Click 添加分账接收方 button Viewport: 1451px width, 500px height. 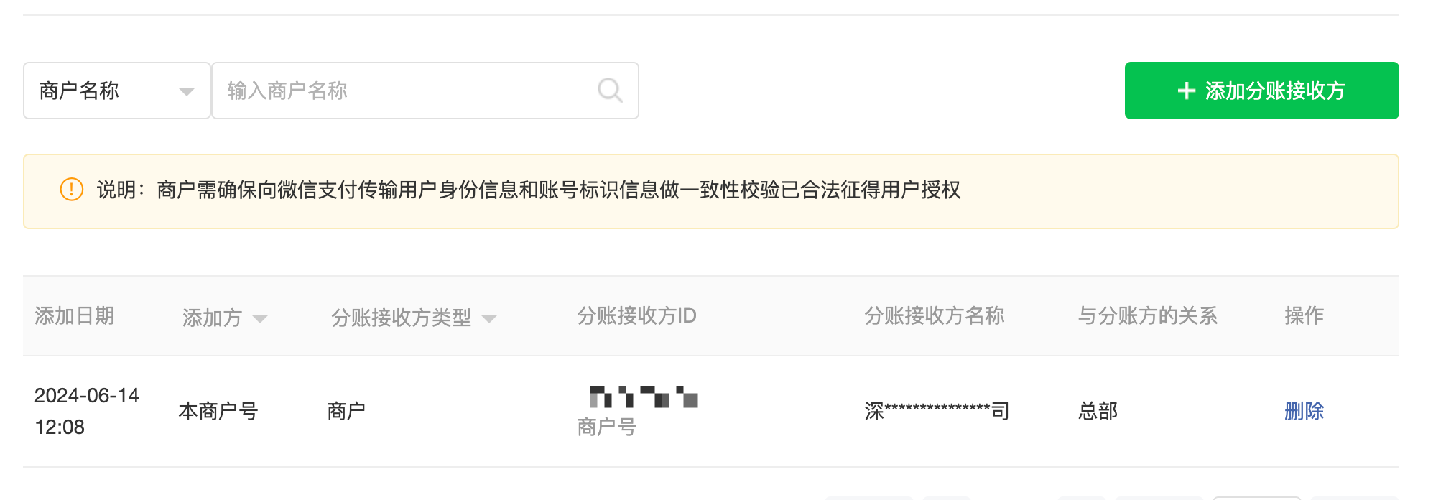(x=1261, y=91)
